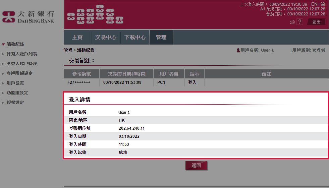Click the 登出 logout button
The image size is (329, 188).
pyautogui.click(x=316, y=22)
